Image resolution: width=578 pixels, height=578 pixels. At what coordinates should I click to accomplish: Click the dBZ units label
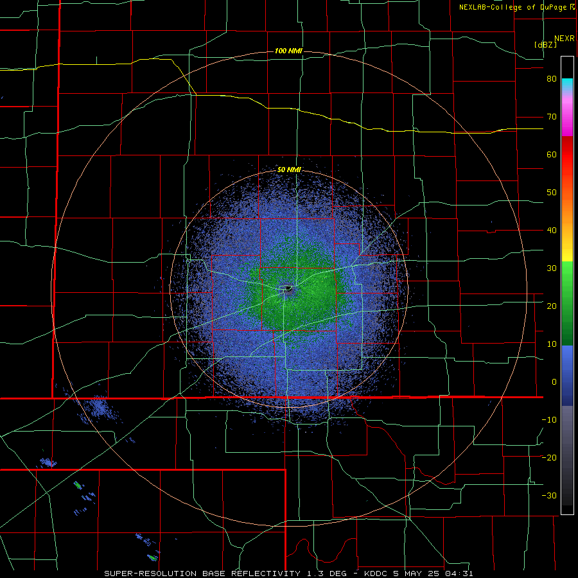pyautogui.click(x=545, y=45)
